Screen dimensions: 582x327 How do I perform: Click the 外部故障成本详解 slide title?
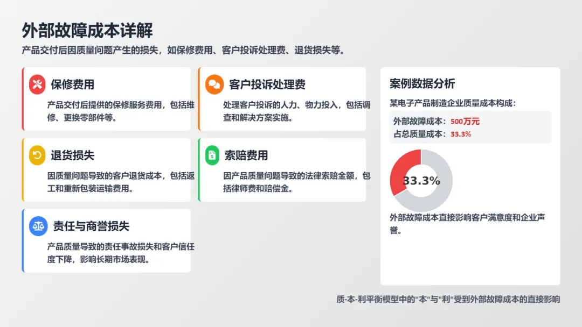[87, 30]
